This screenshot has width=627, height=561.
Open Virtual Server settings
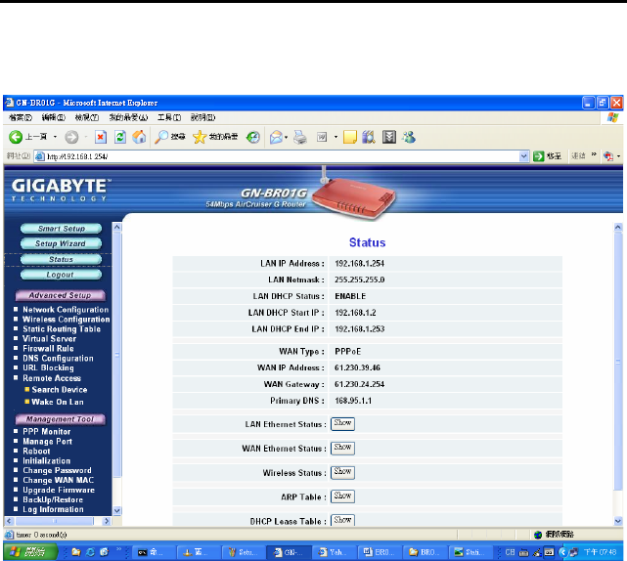click(49, 339)
